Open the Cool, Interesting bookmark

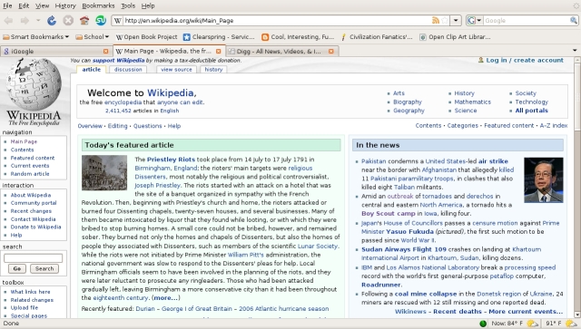(298, 37)
